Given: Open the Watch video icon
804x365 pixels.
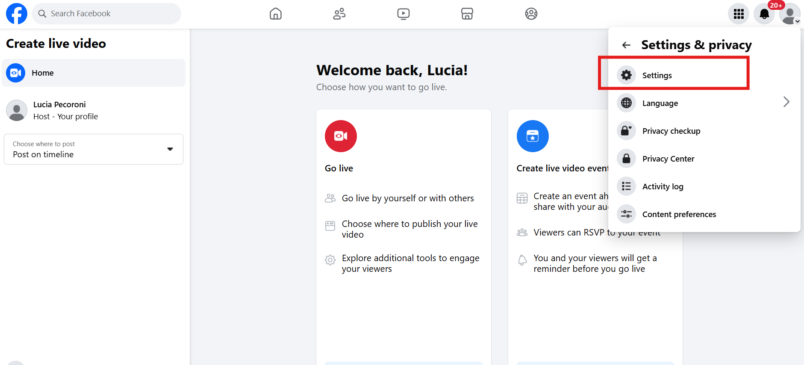Looking at the screenshot, I should (403, 14).
